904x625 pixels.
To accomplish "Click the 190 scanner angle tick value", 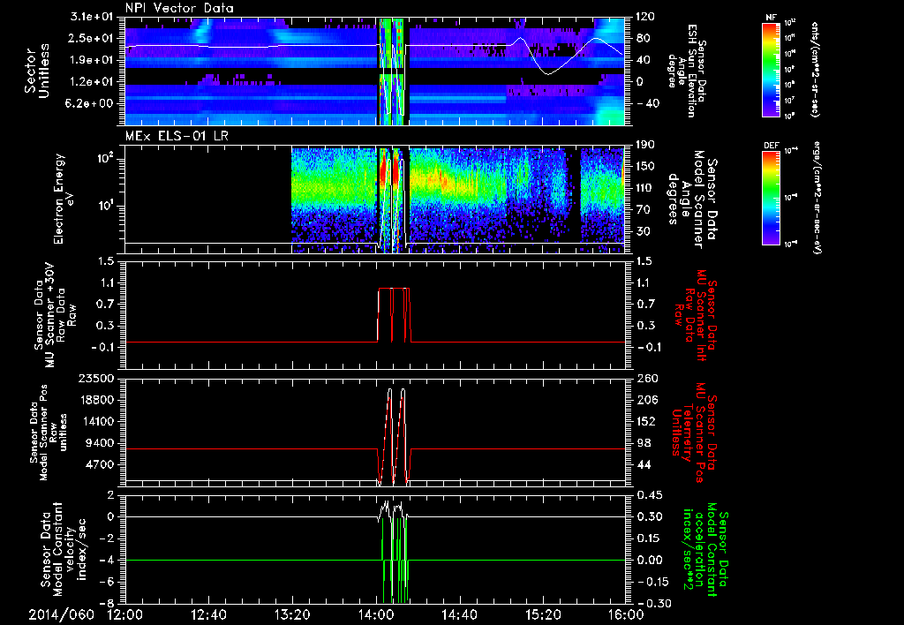I will [645, 144].
